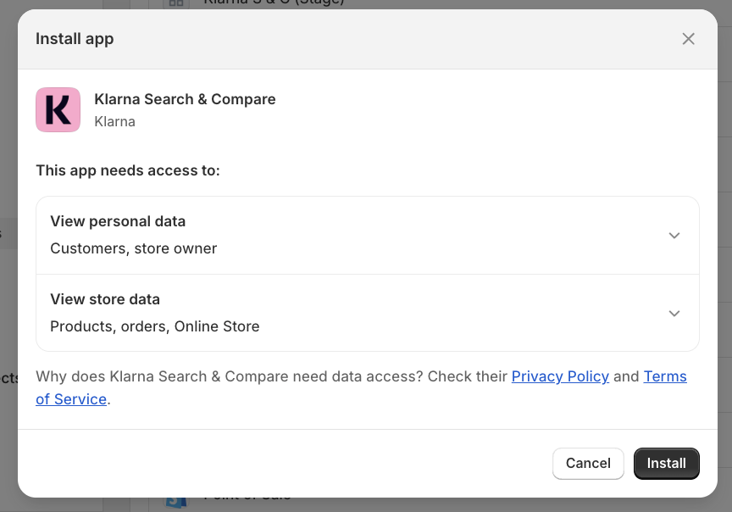
Task: Select the Klarna Search & Compare title
Action: (x=185, y=99)
